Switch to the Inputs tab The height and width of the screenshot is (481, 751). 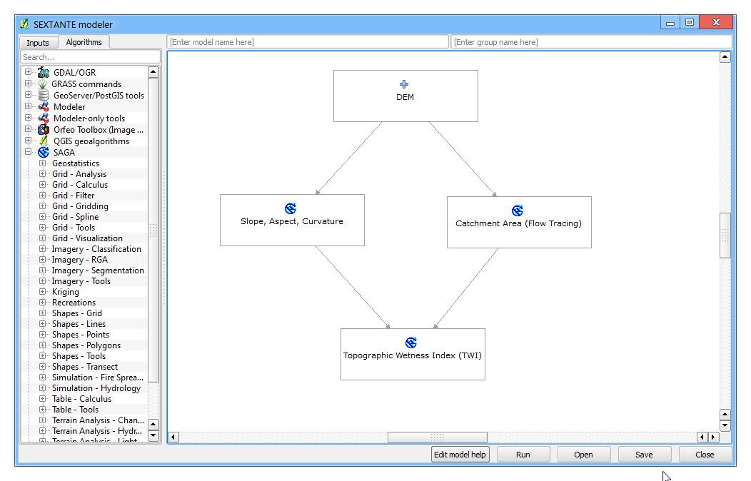(x=38, y=43)
